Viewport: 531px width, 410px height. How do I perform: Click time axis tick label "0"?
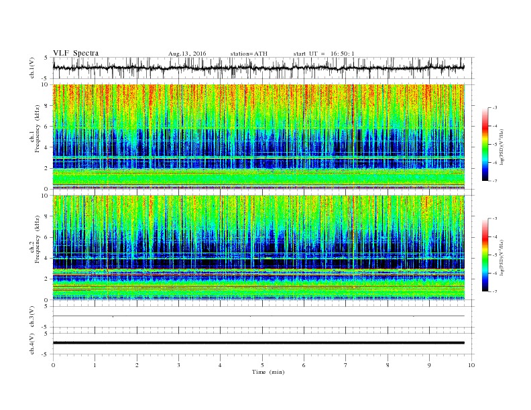coord(53,365)
